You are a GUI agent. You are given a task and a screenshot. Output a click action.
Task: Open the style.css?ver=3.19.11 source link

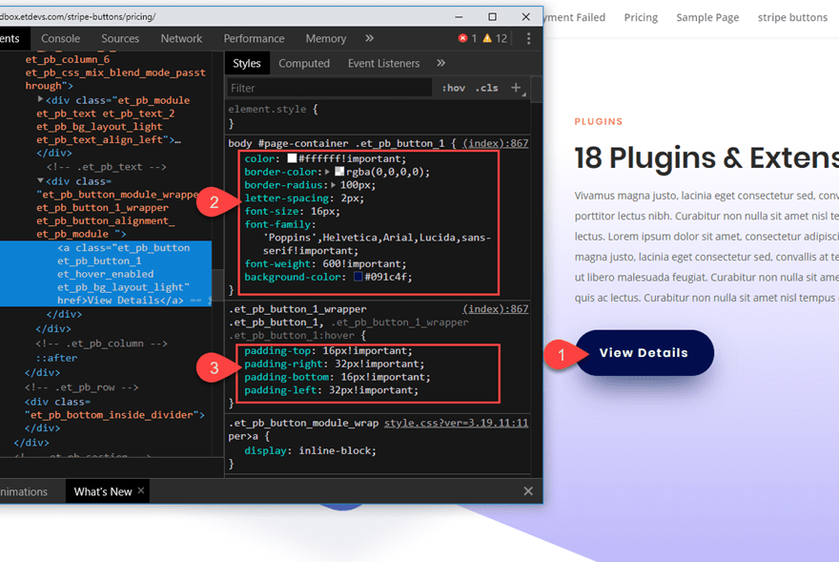pos(456,423)
